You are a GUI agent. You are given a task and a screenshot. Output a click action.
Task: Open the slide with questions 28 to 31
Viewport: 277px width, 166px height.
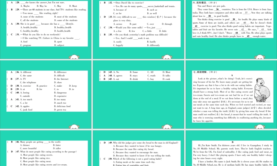(46, 29)
